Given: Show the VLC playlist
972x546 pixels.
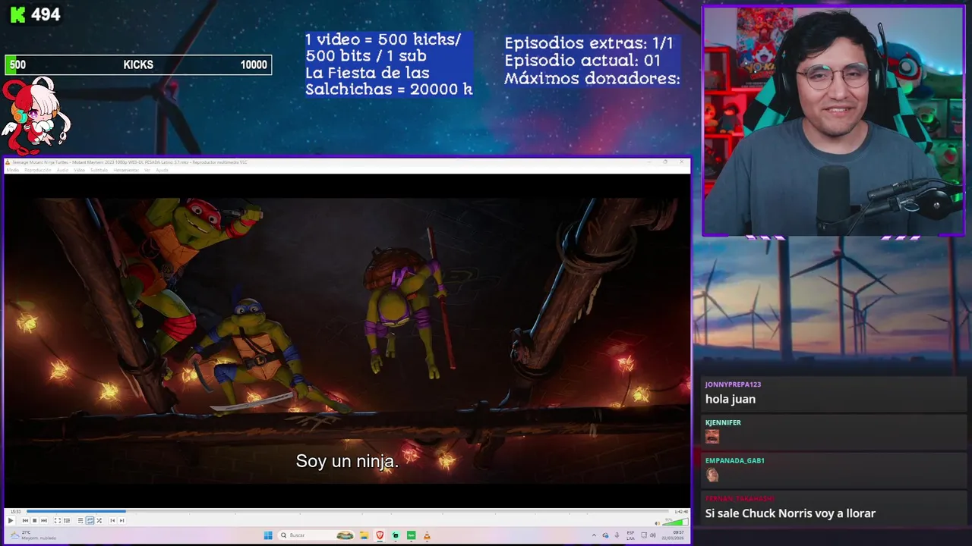Looking at the screenshot, I should tap(80, 520).
